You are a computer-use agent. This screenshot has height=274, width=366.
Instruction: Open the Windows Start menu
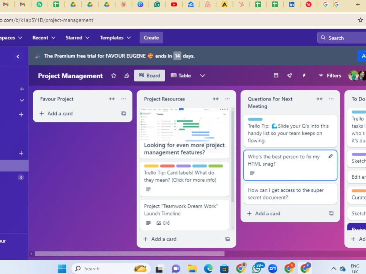tap(62, 269)
